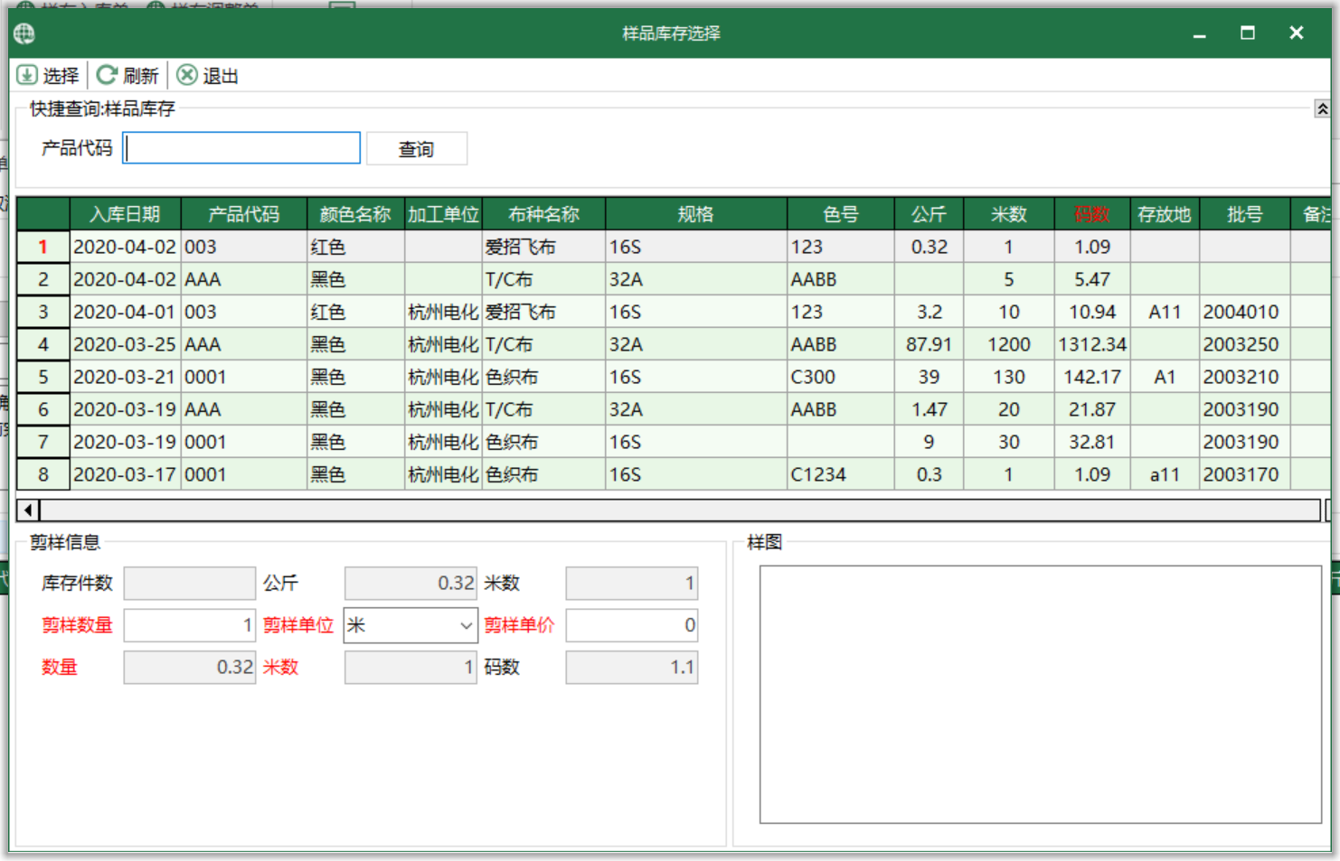This screenshot has width=1340, height=861.
Task: Click the 公斤 column header
Action: coord(929,214)
